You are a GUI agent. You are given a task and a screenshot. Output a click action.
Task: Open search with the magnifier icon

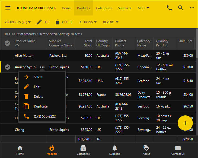coord(181,8)
